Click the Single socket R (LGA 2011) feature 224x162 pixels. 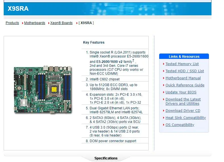click(119, 63)
